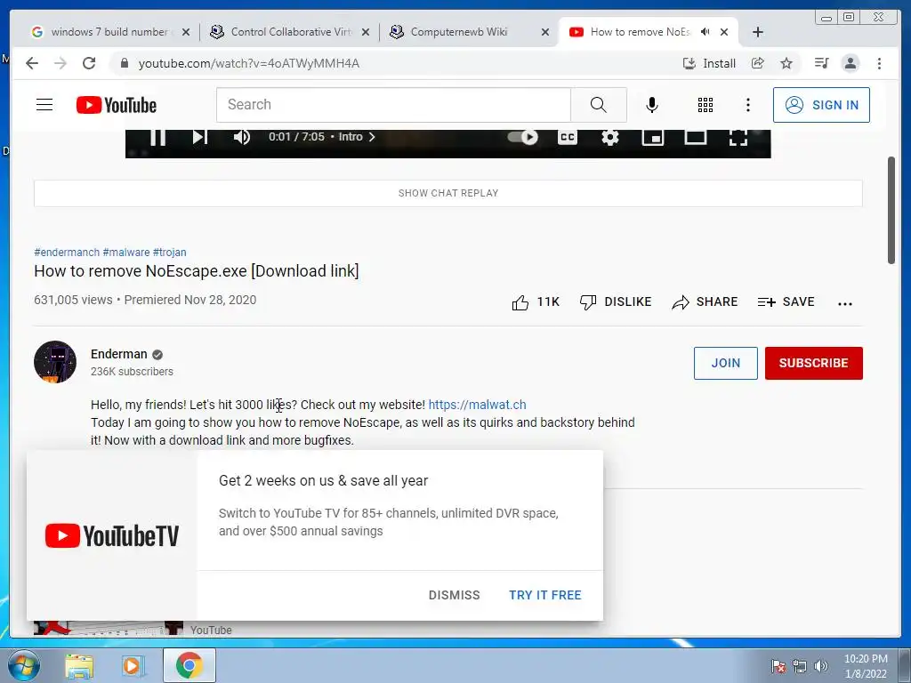The width and height of the screenshot is (911, 683).
Task: Open Windows Explorer from the taskbar
Action: (x=79, y=665)
